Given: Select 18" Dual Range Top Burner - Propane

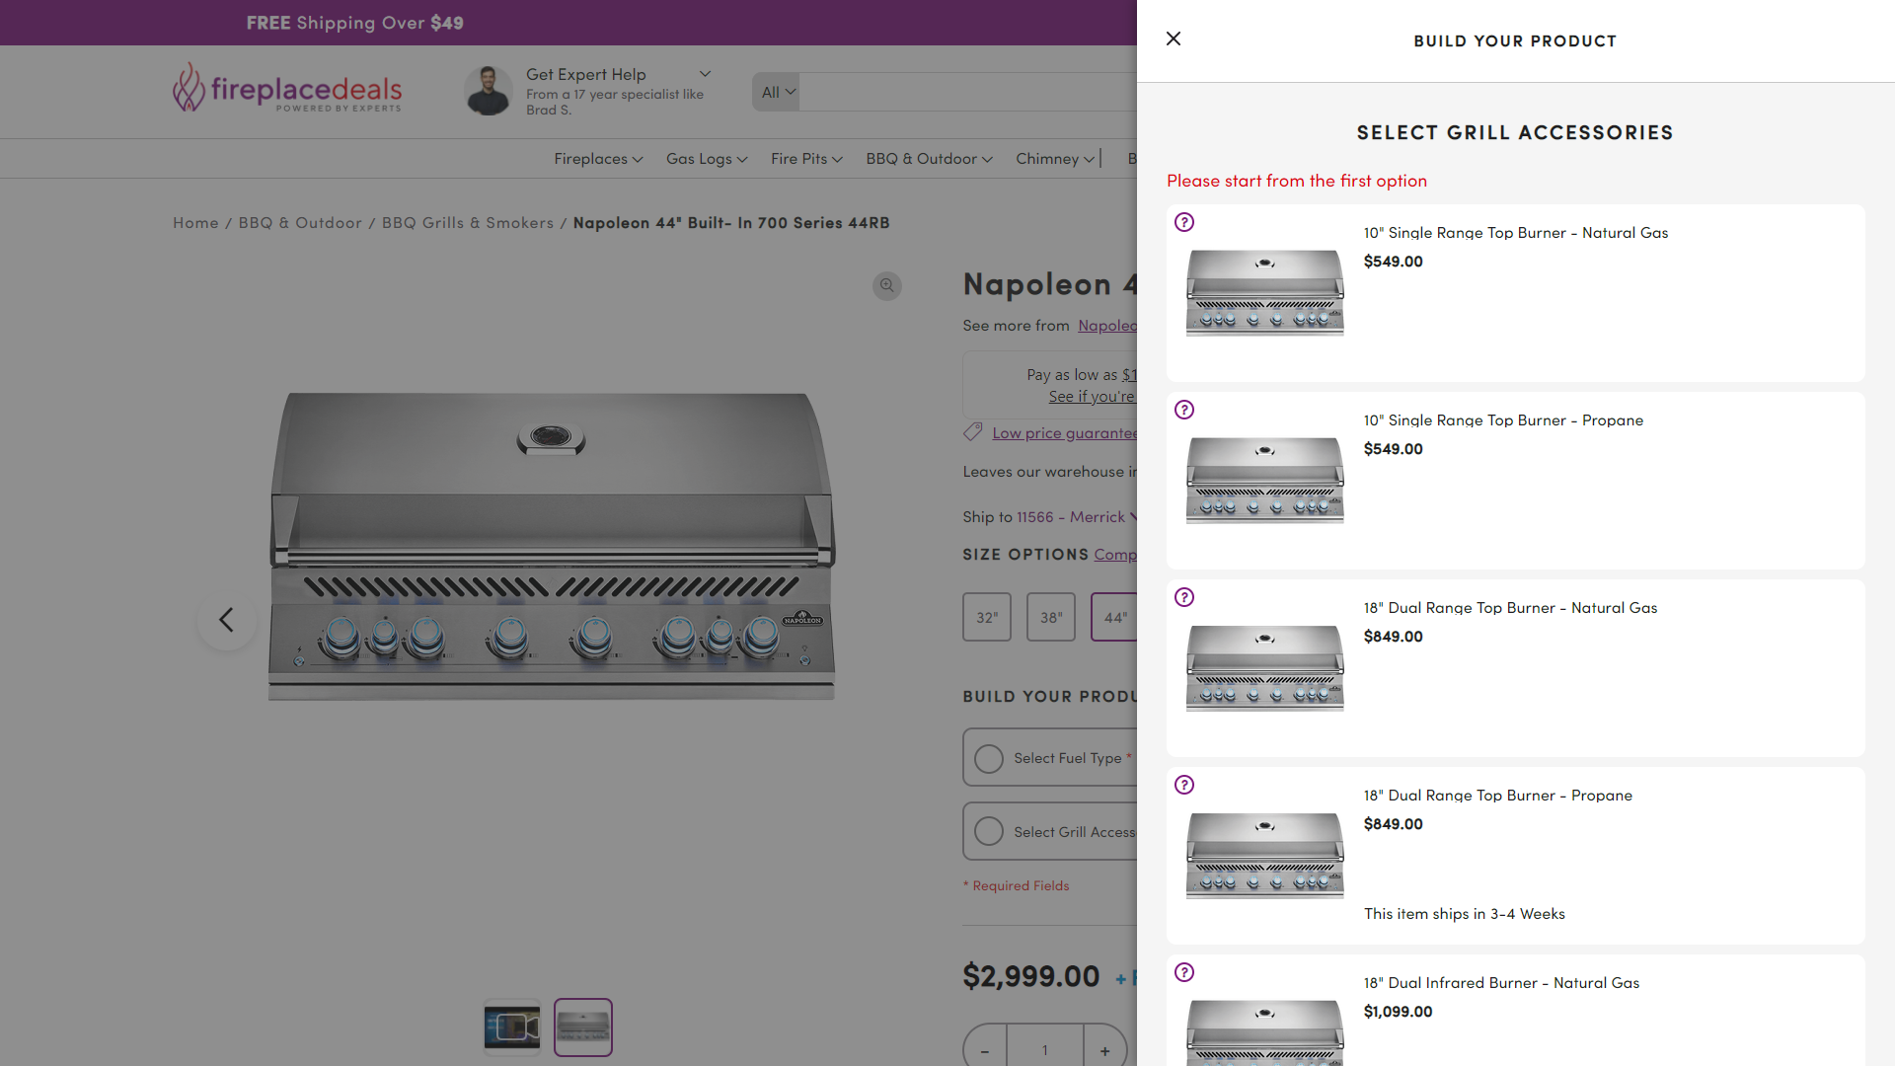Looking at the screenshot, I should [x=1497, y=796].
